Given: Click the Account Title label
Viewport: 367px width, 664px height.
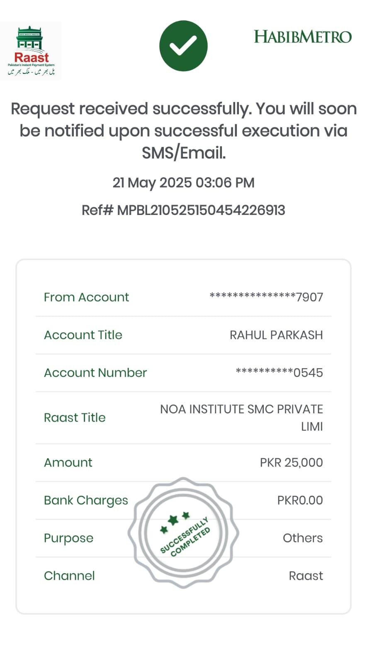Looking at the screenshot, I should tap(83, 335).
